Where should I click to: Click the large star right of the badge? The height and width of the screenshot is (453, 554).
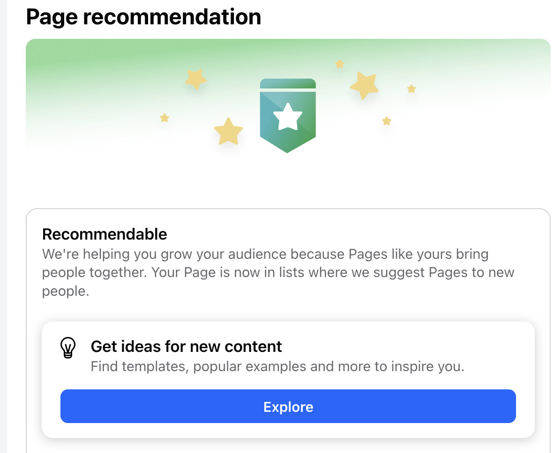(364, 85)
